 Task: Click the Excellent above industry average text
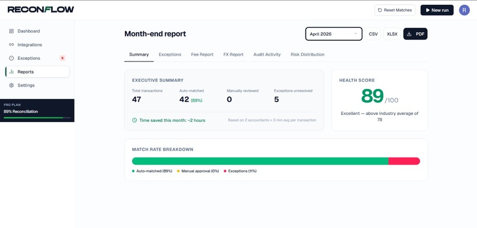click(x=379, y=116)
